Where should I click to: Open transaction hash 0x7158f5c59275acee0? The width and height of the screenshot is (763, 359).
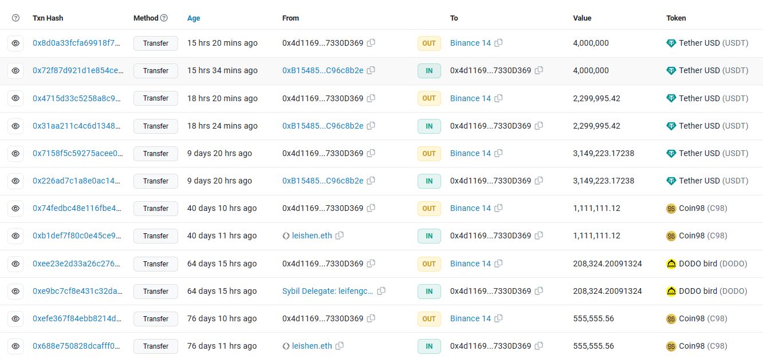click(x=77, y=153)
